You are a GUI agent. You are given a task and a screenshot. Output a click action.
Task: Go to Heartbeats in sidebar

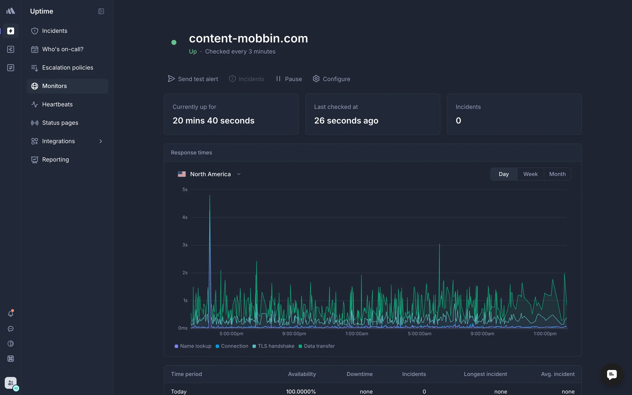click(x=57, y=104)
